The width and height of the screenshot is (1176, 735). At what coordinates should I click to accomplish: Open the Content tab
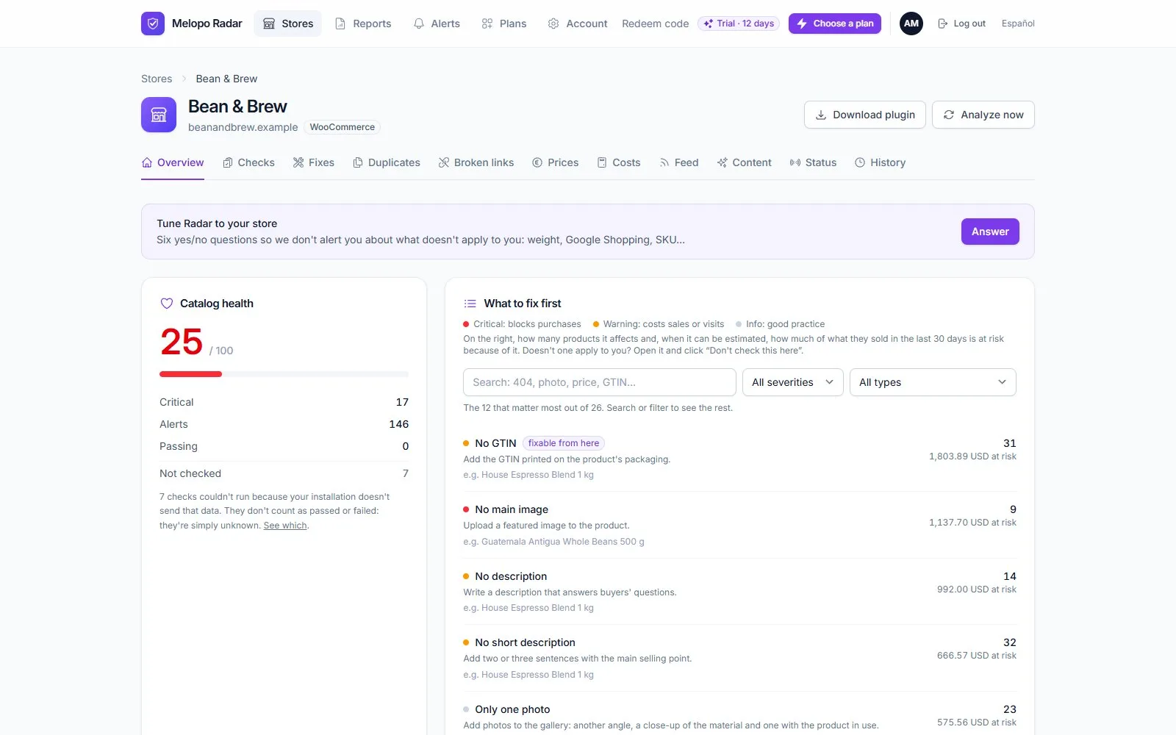click(x=745, y=162)
